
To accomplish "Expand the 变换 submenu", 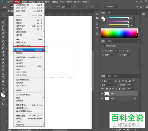I will pyautogui.click(x=29, y=69).
